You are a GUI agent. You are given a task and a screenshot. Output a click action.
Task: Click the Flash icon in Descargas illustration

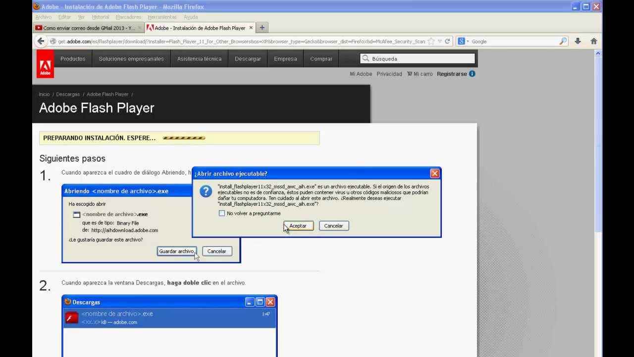[72, 317]
